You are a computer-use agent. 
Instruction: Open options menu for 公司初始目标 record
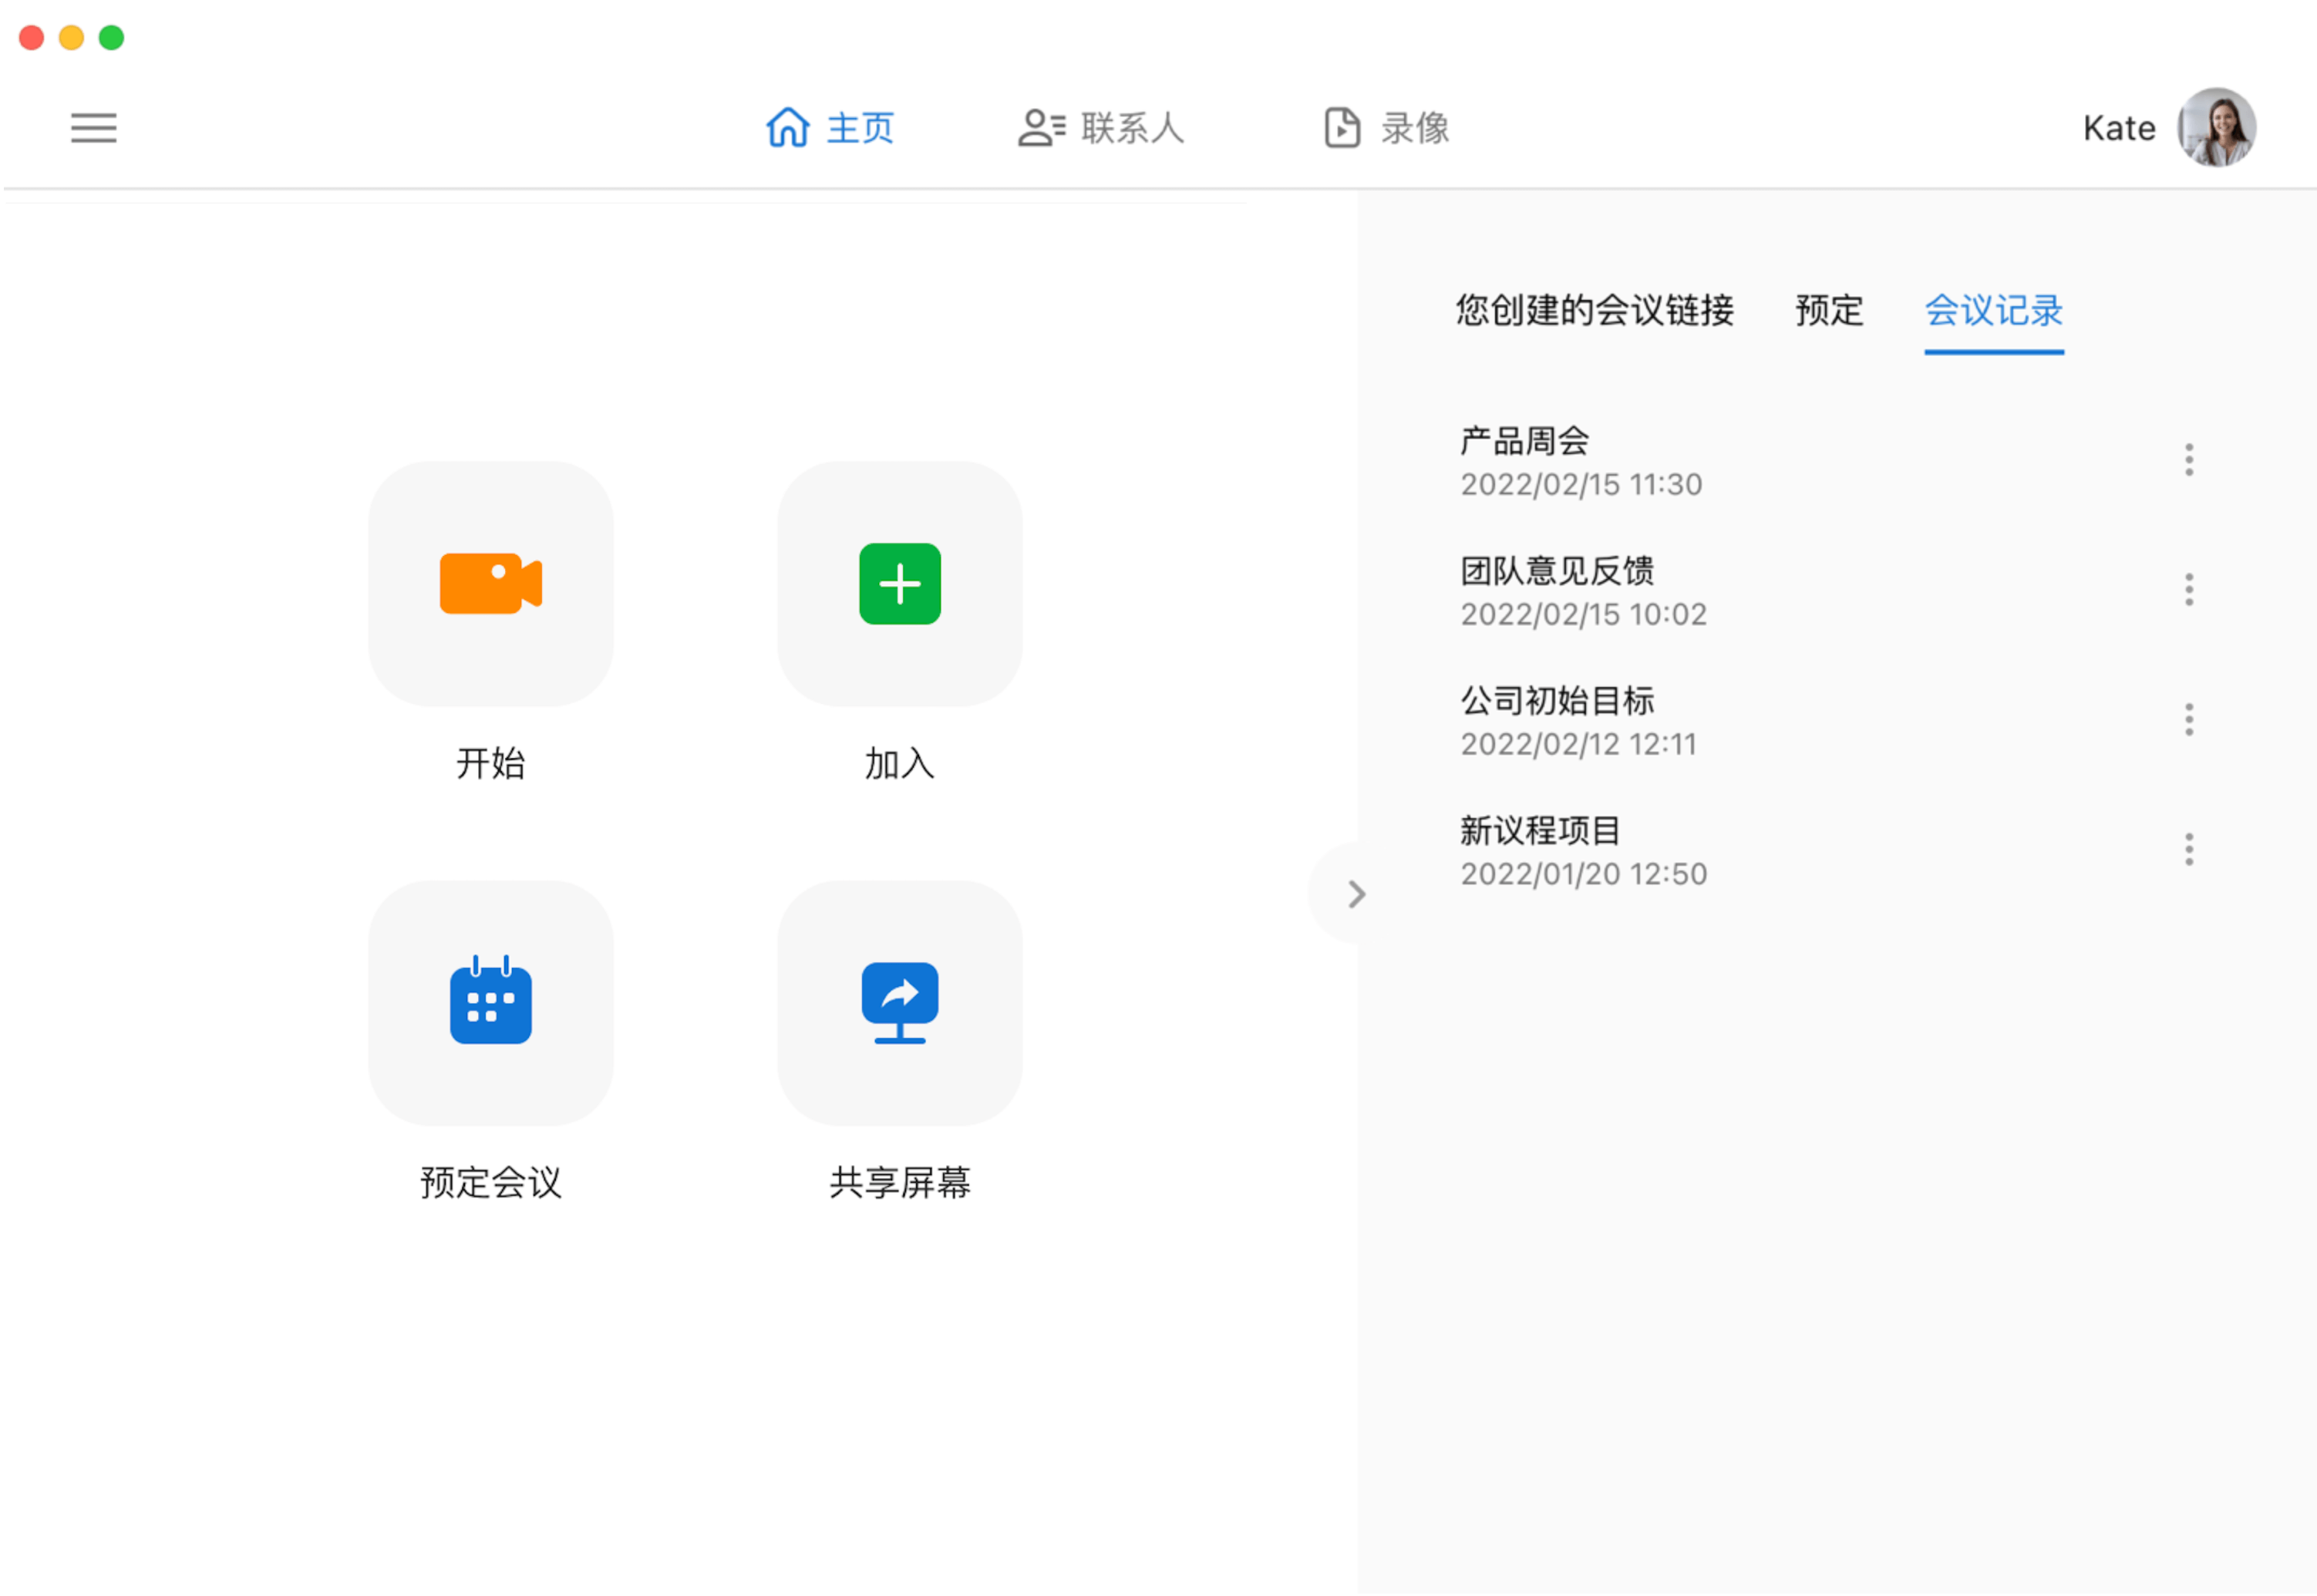coord(2188,719)
